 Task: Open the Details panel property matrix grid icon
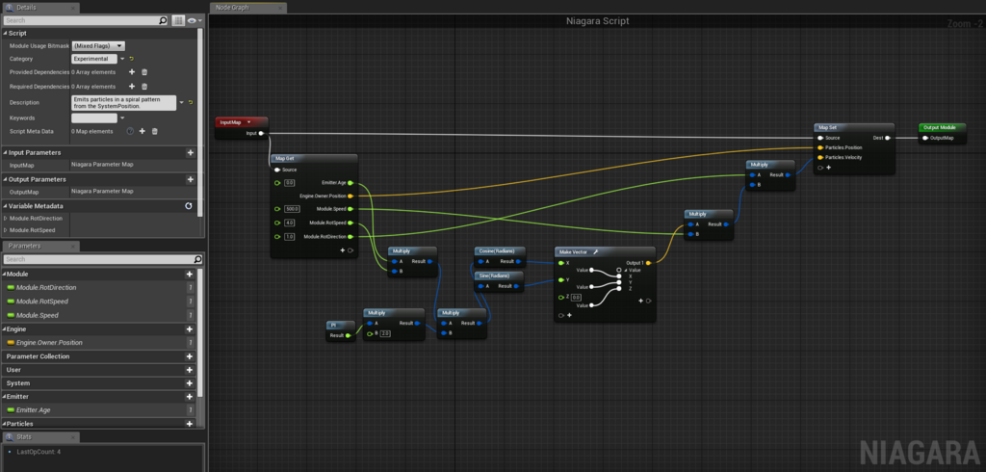[x=178, y=21]
